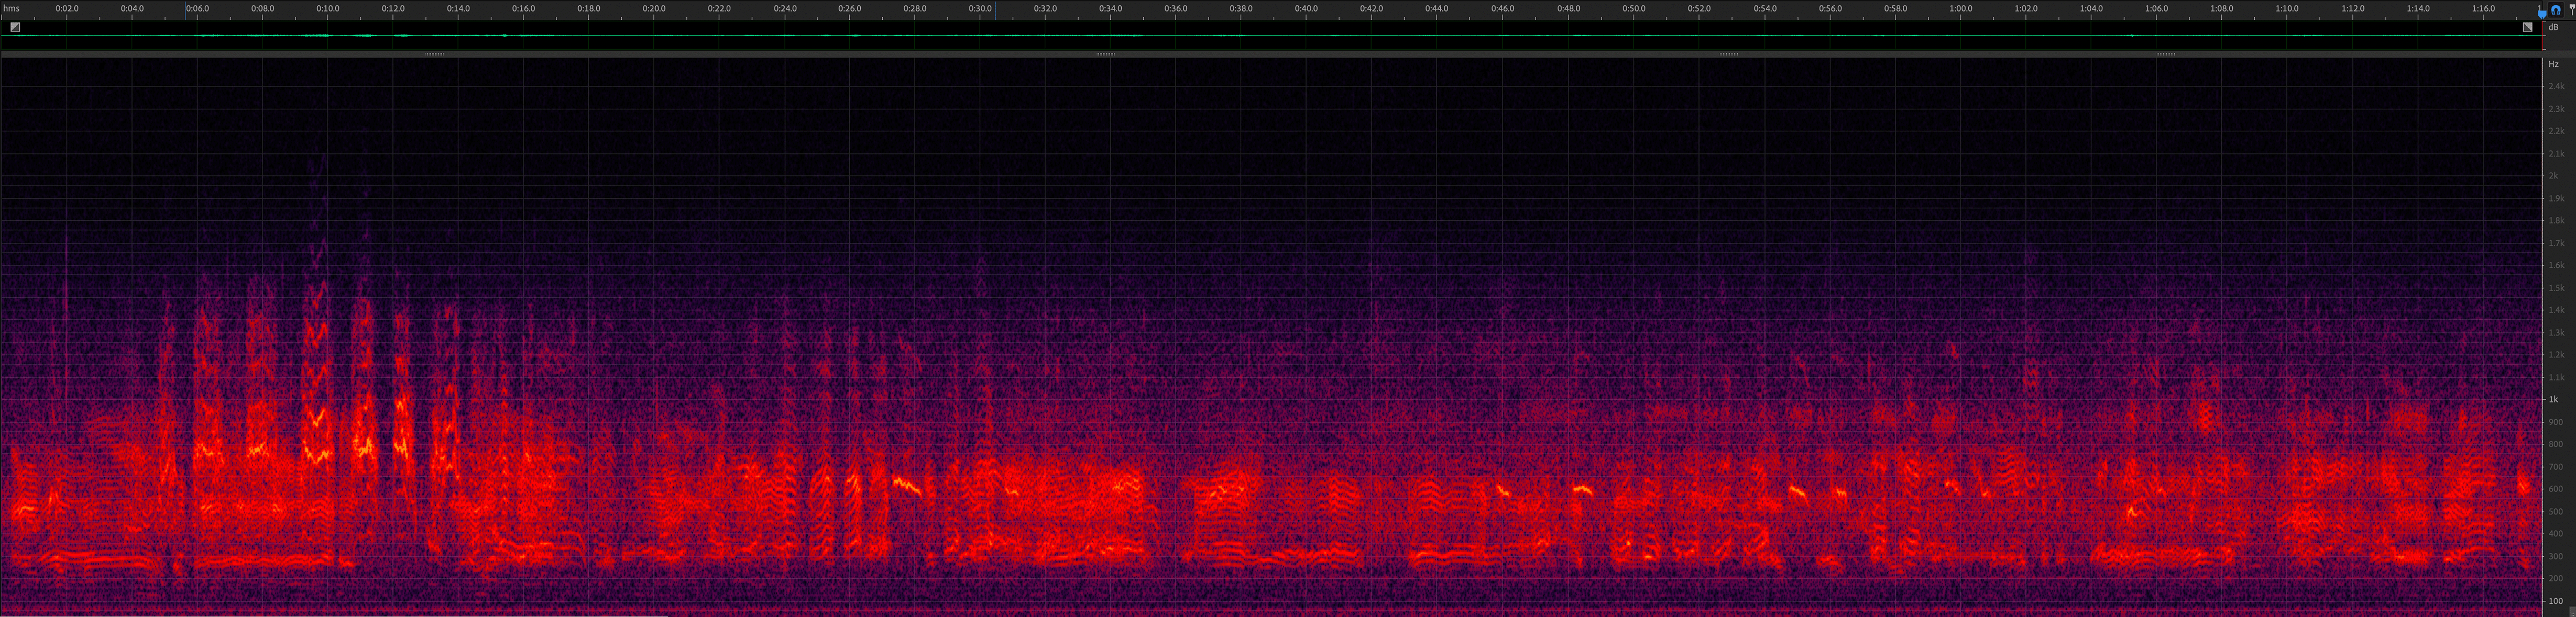Click the 0:46.0 mark on the time ruler

point(1502,9)
